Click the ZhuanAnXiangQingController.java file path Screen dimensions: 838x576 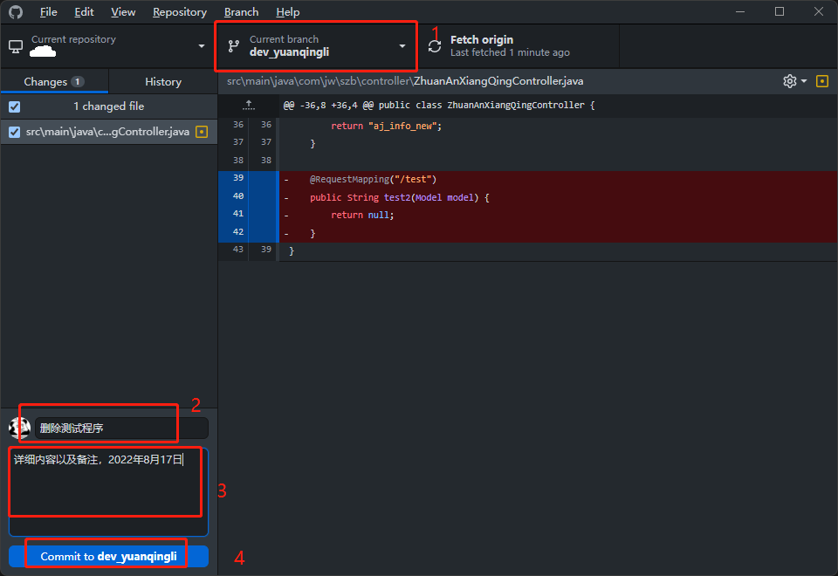click(x=405, y=81)
